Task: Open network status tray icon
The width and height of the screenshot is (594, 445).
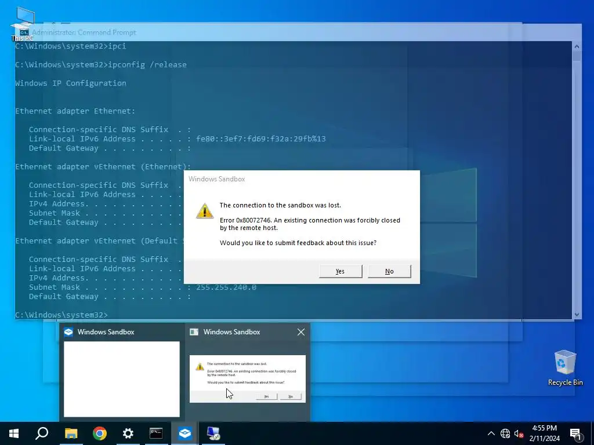Action: [505, 433]
